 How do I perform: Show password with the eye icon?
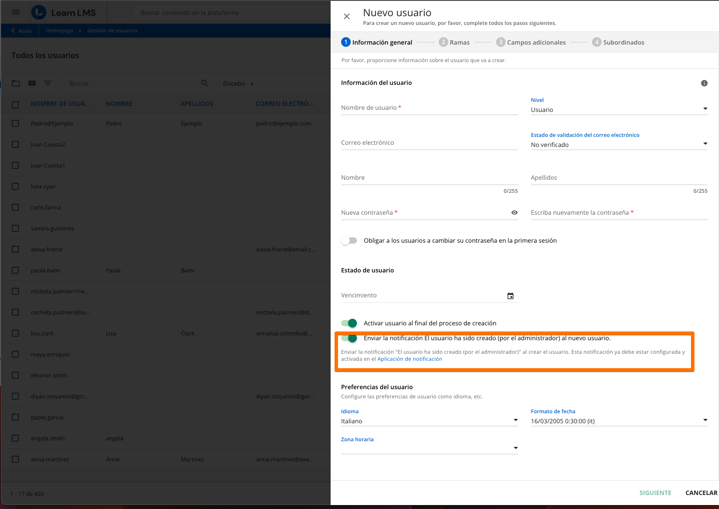click(x=515, y=213)
